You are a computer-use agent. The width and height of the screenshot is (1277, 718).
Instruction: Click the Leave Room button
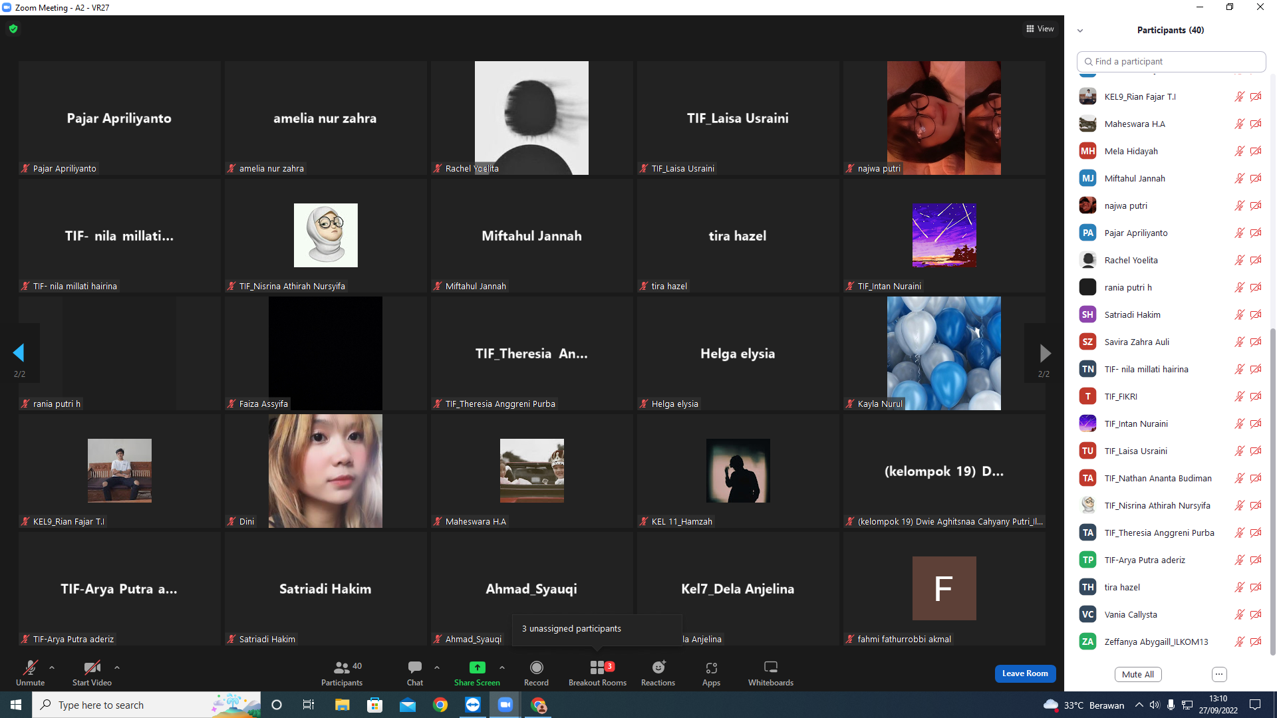[1025, 673]
